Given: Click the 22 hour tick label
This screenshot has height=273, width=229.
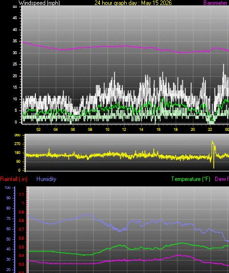Looking at the screenshot, I should click(210, 129).
